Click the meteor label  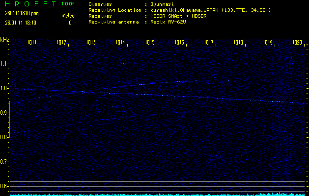click(69, 16)
